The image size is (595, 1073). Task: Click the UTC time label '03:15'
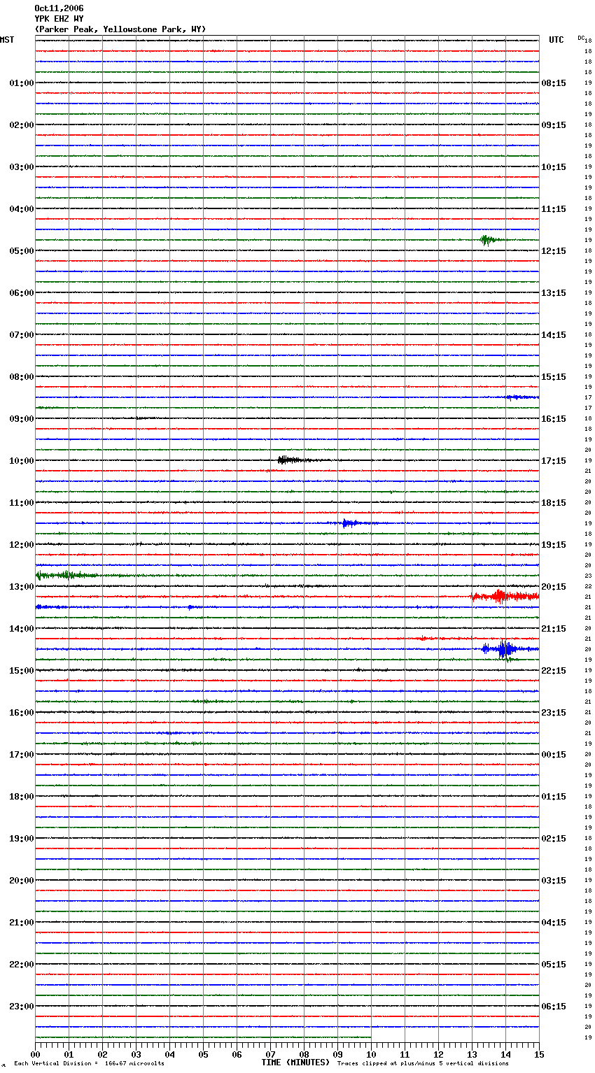tap(554, 881)
